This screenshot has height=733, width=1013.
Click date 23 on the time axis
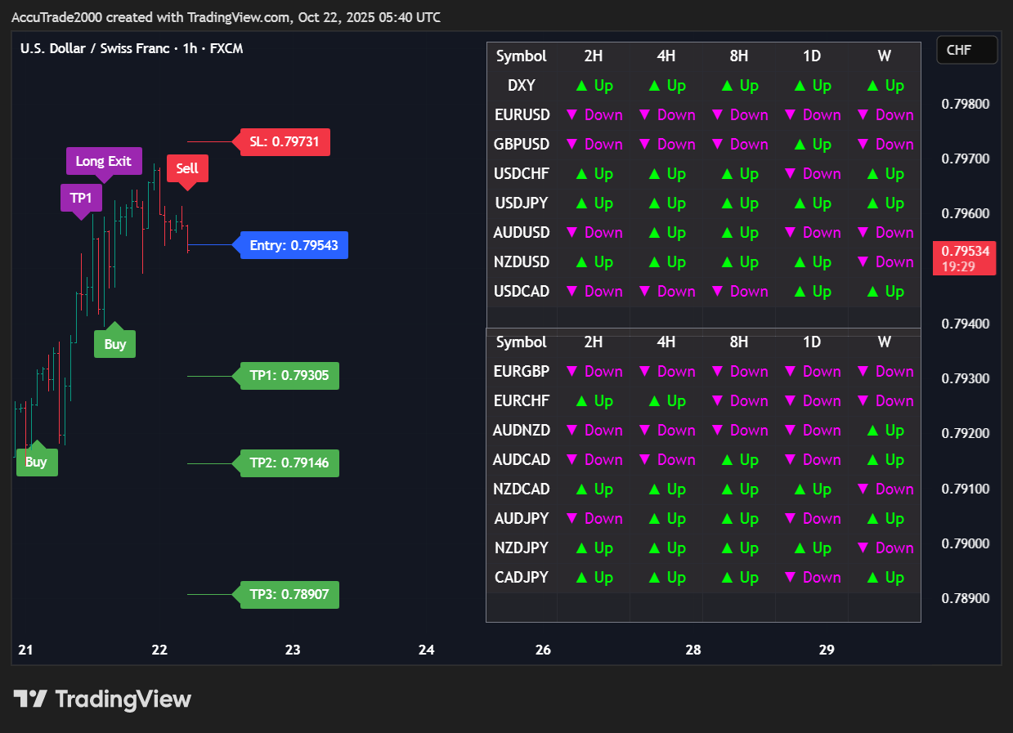[293, 650]
